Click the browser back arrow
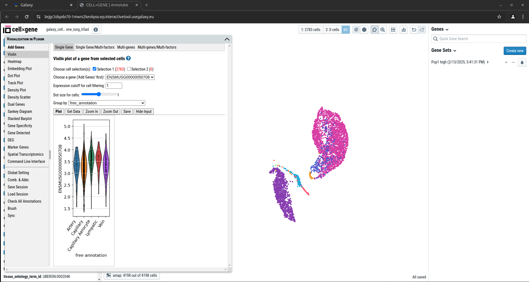529x282 pixels. click(7, 17)
